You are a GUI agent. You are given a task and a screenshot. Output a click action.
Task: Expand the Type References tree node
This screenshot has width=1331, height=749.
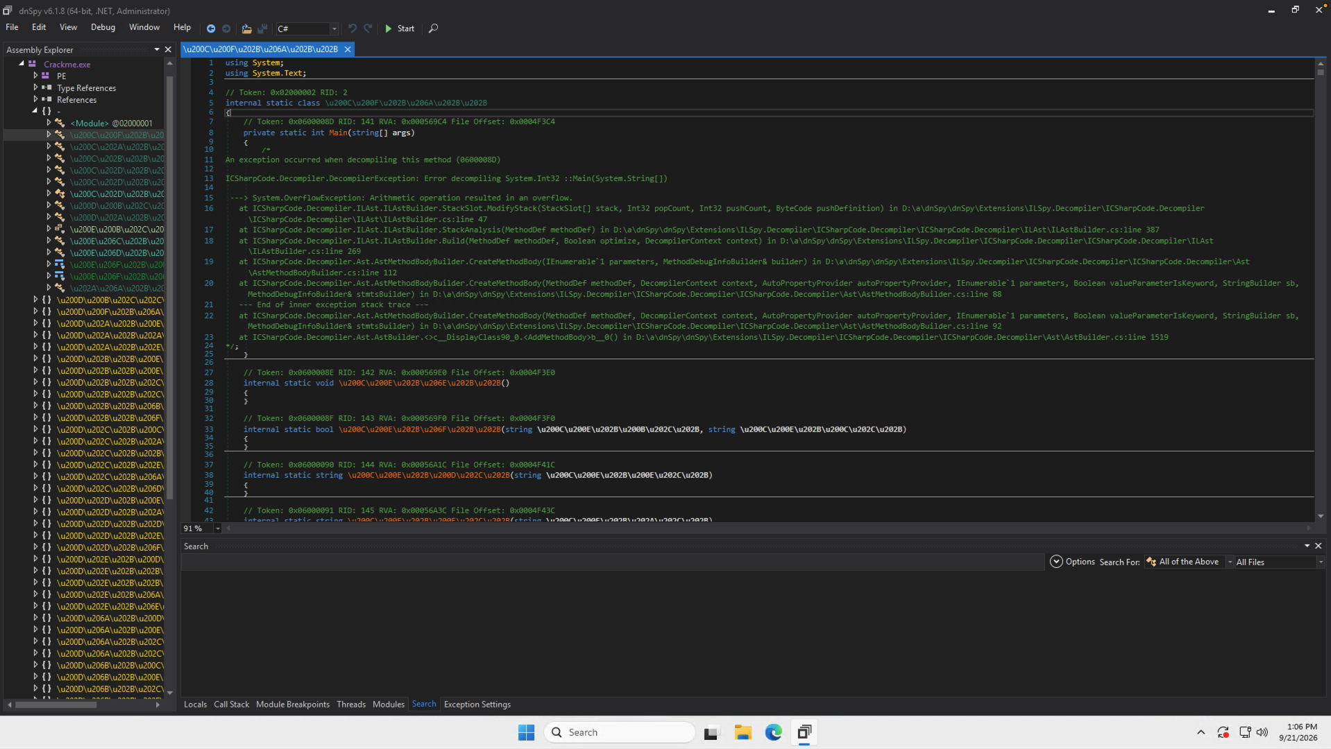tap(35, 87)
